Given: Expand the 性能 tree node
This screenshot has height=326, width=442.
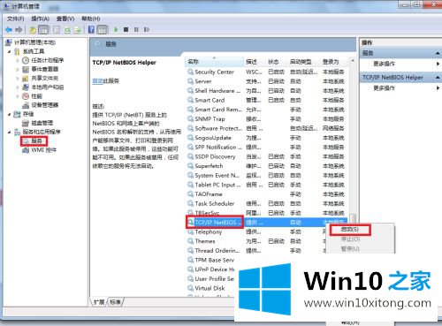Looking at the screenshot, I should pyautogui.click(x=18, y=96).
